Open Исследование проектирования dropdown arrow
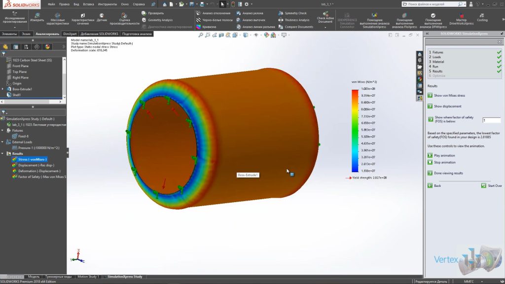 coord(14,28)
